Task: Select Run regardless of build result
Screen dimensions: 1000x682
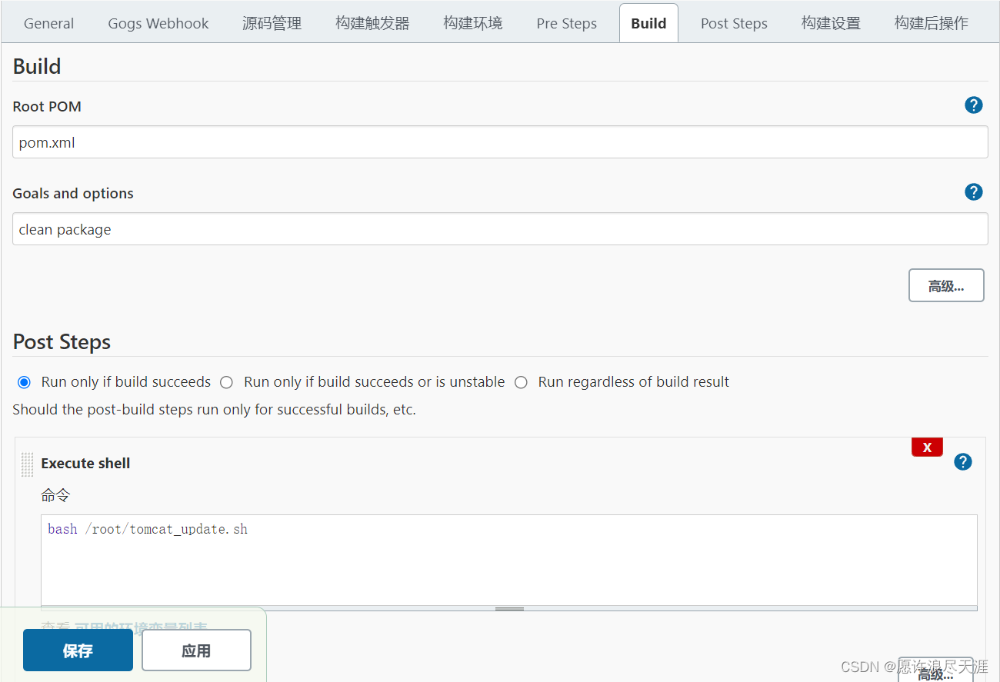Action: [521, 382]
